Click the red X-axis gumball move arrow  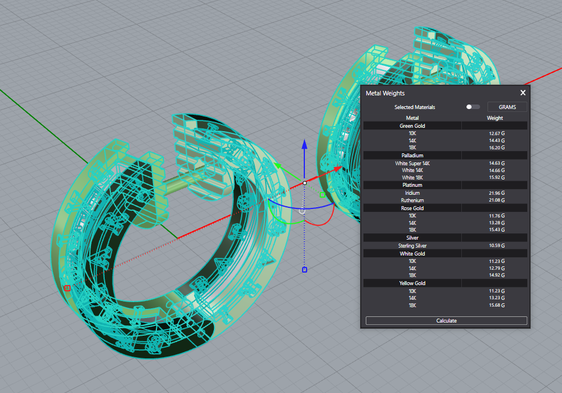pyautogui.click(x=339, y=168)
